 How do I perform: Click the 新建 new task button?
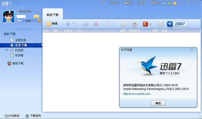52,24
